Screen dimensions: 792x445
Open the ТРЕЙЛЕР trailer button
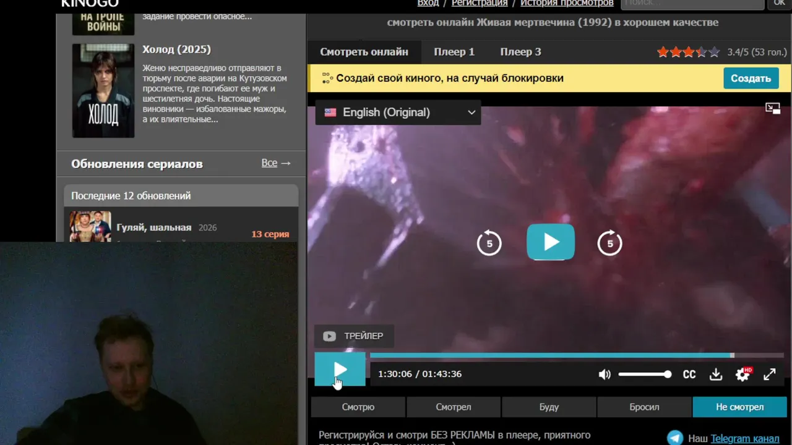(353, 336)
